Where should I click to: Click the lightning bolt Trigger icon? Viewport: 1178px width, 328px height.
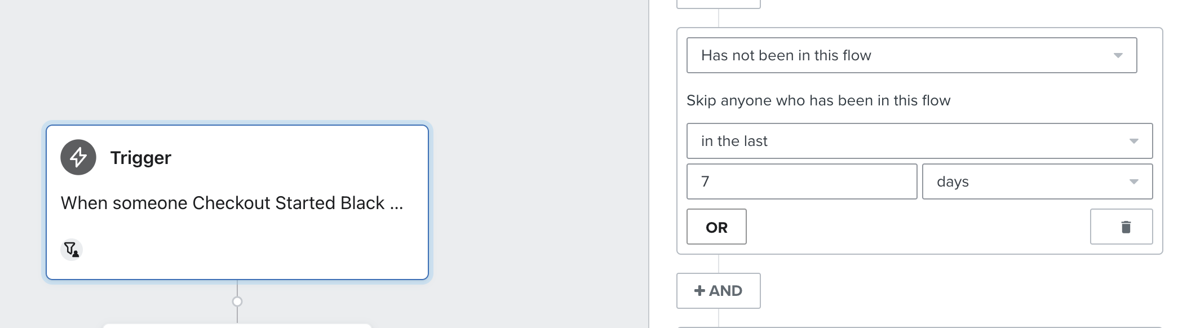[x=78, y=157]
